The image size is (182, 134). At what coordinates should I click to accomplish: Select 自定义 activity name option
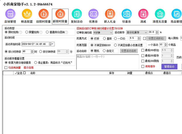(104, 51)
